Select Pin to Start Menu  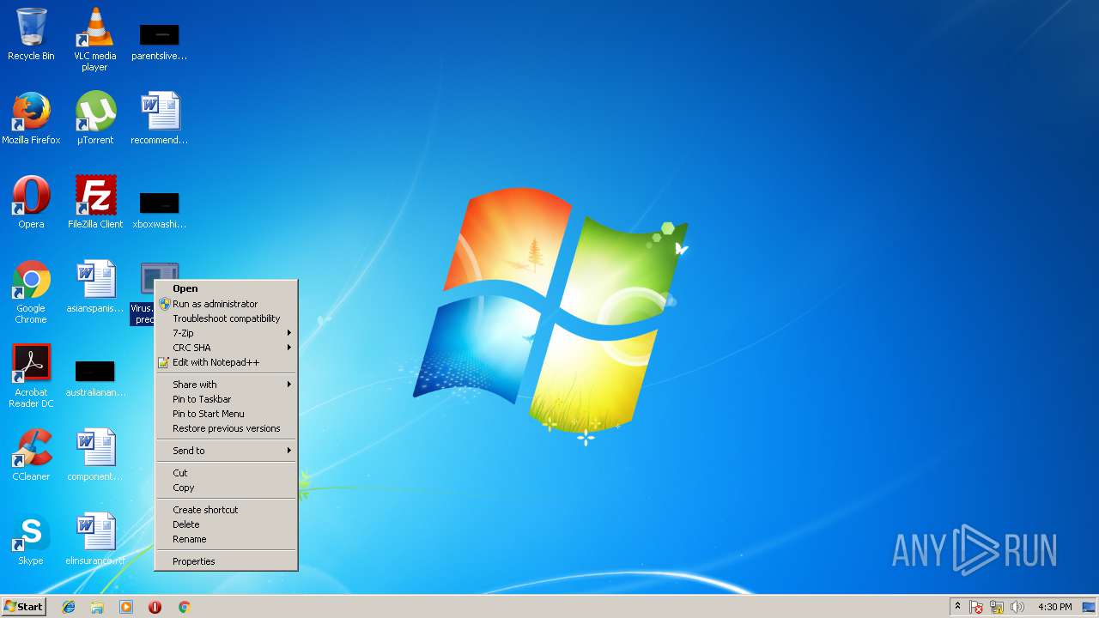(227, 414)
